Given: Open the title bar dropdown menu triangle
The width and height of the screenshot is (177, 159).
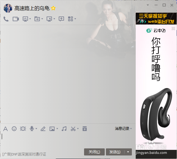Looking at the screenshot, I should click(x=148, y=5).
